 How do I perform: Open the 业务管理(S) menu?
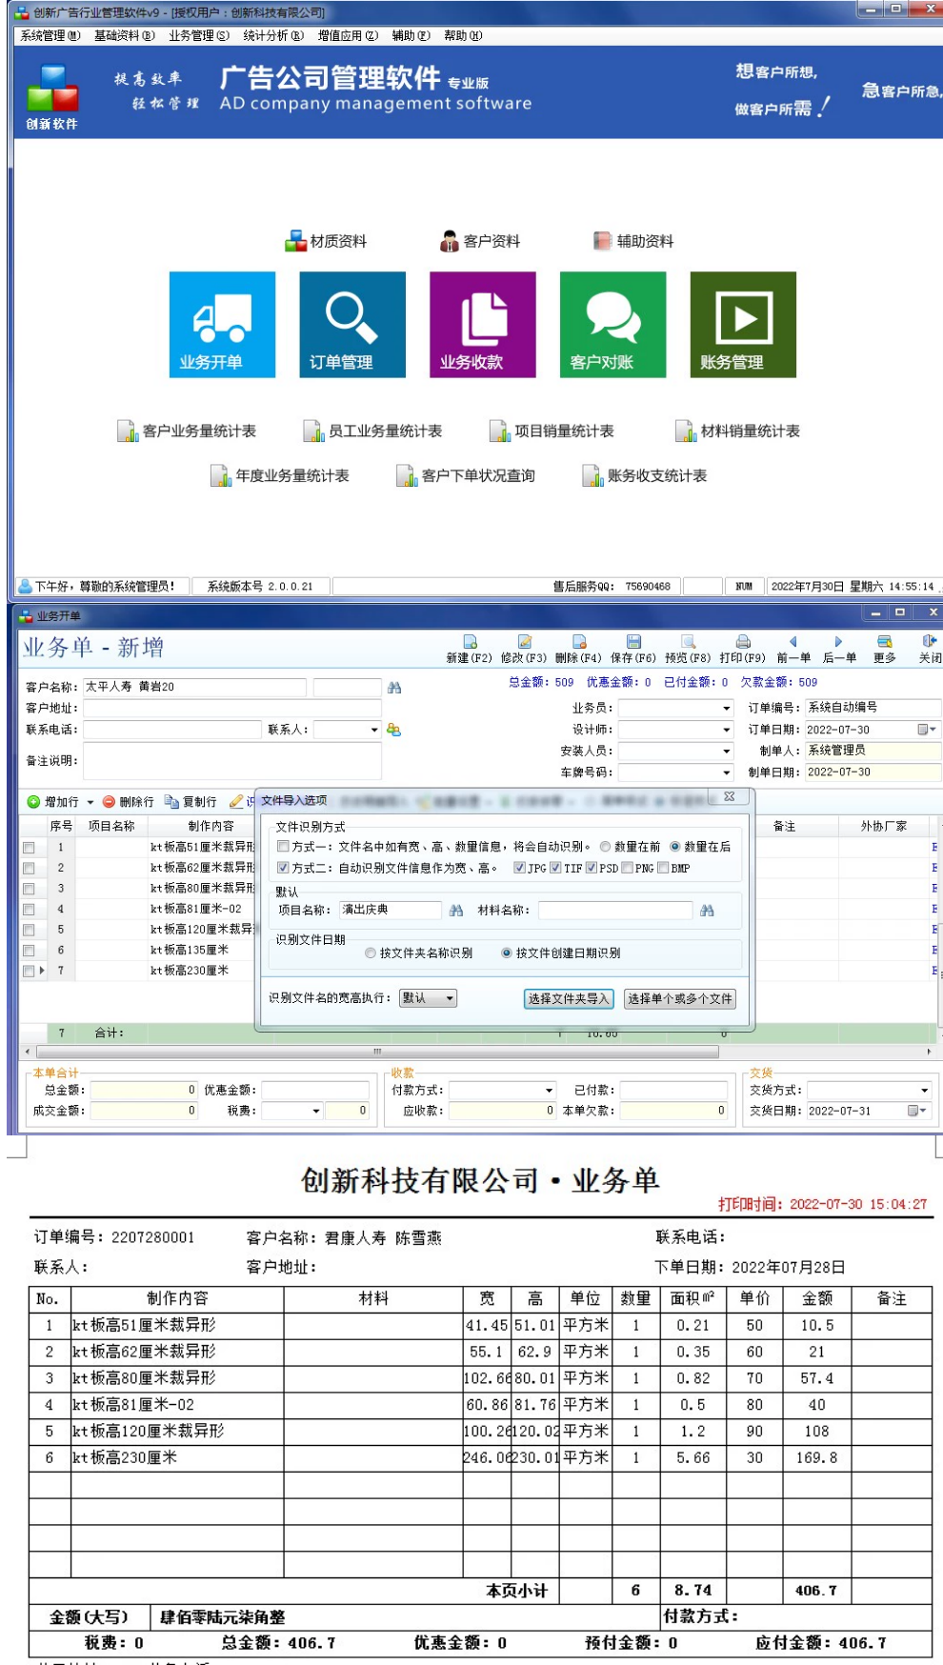[199, 35]
